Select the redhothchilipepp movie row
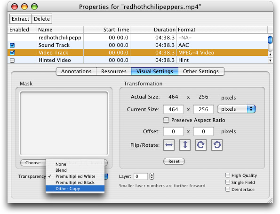The height and width of the screenshot is (214, 280). [137, 38]
